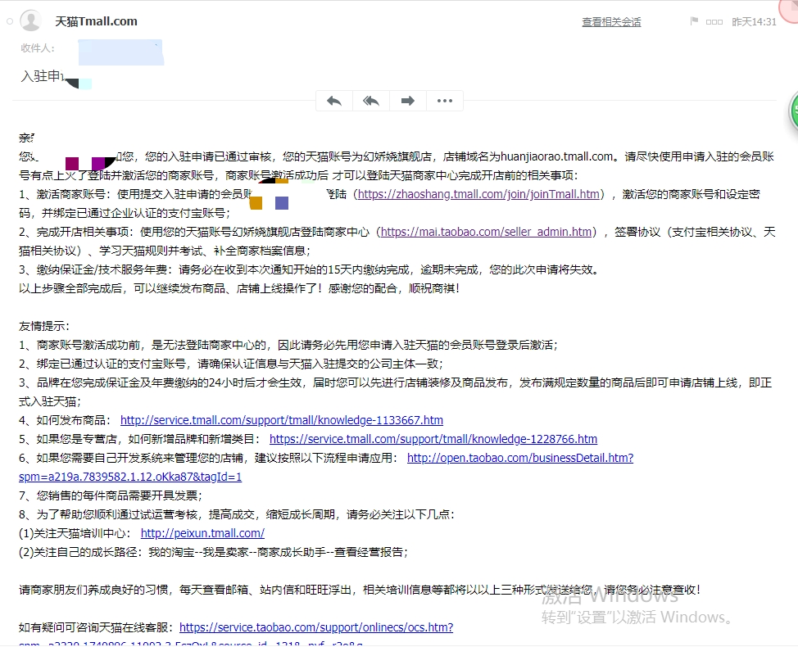
Task: Flag this email with the flag icon
Action: click(694, 21)
